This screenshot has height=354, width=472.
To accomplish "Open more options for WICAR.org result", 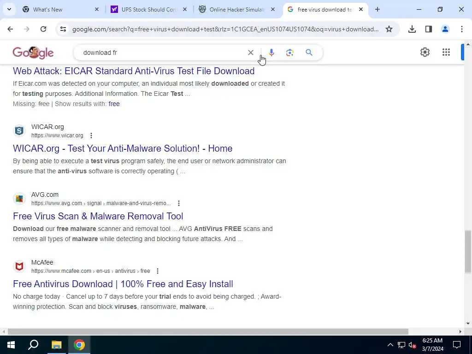I will pos(91,136).
